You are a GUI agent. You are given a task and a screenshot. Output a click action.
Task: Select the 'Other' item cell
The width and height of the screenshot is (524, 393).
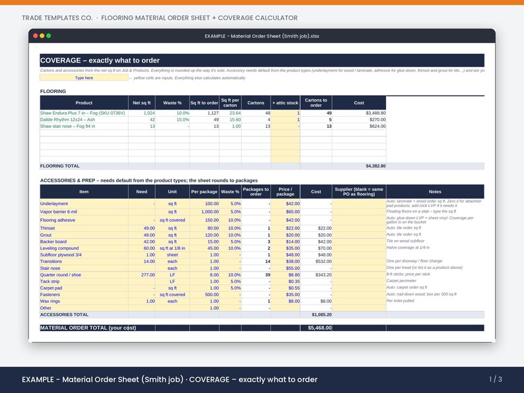[x=84, y=308]
